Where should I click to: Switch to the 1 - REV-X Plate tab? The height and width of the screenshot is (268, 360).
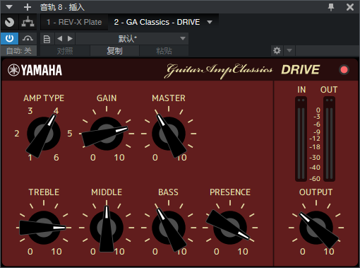point(74,22)
